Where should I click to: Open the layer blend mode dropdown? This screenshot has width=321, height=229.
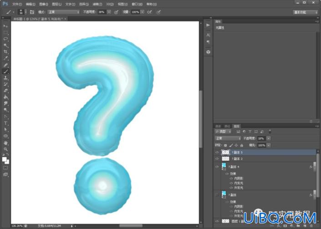[228, 138]
